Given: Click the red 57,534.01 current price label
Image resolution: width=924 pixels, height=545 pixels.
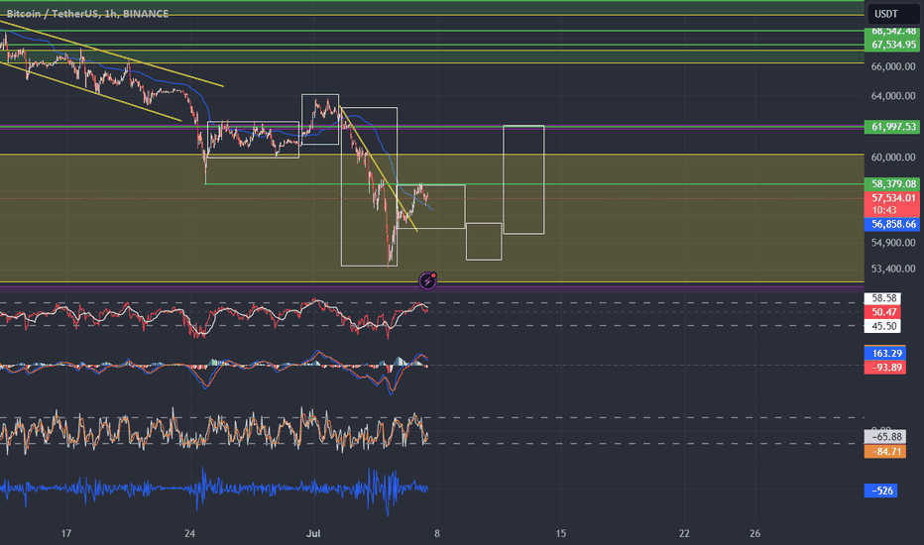Looking at the screenshot, I should [x=892, y=198].
